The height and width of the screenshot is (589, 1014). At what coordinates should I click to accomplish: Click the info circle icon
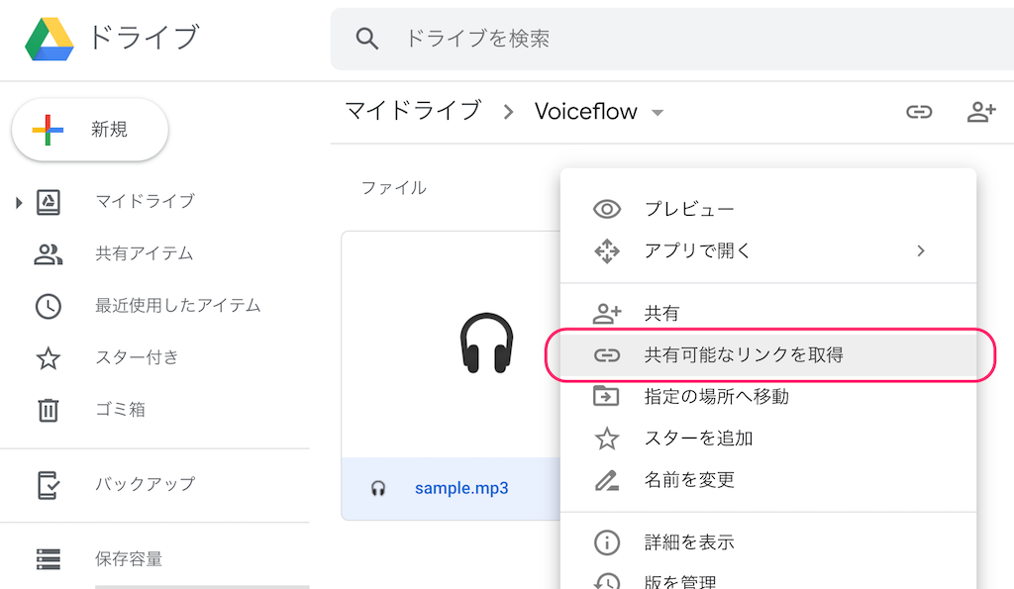point(607,542)
